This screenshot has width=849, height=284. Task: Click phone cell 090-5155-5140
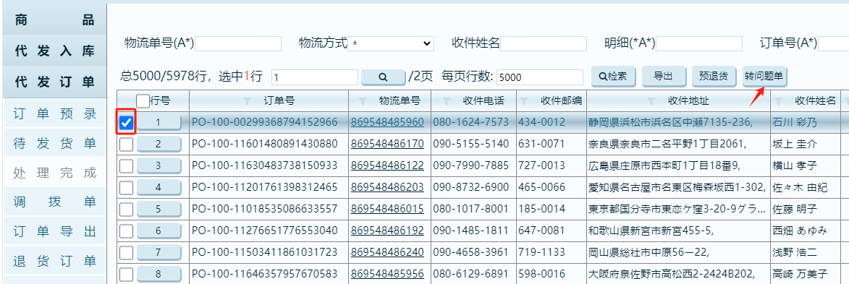pos(470,144)
